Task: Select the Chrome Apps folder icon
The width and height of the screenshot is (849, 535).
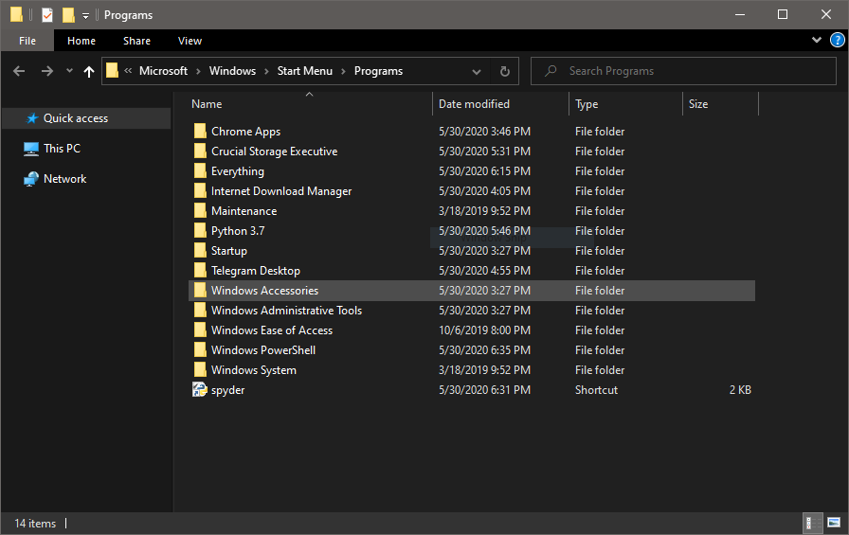Action: [200, 131]
